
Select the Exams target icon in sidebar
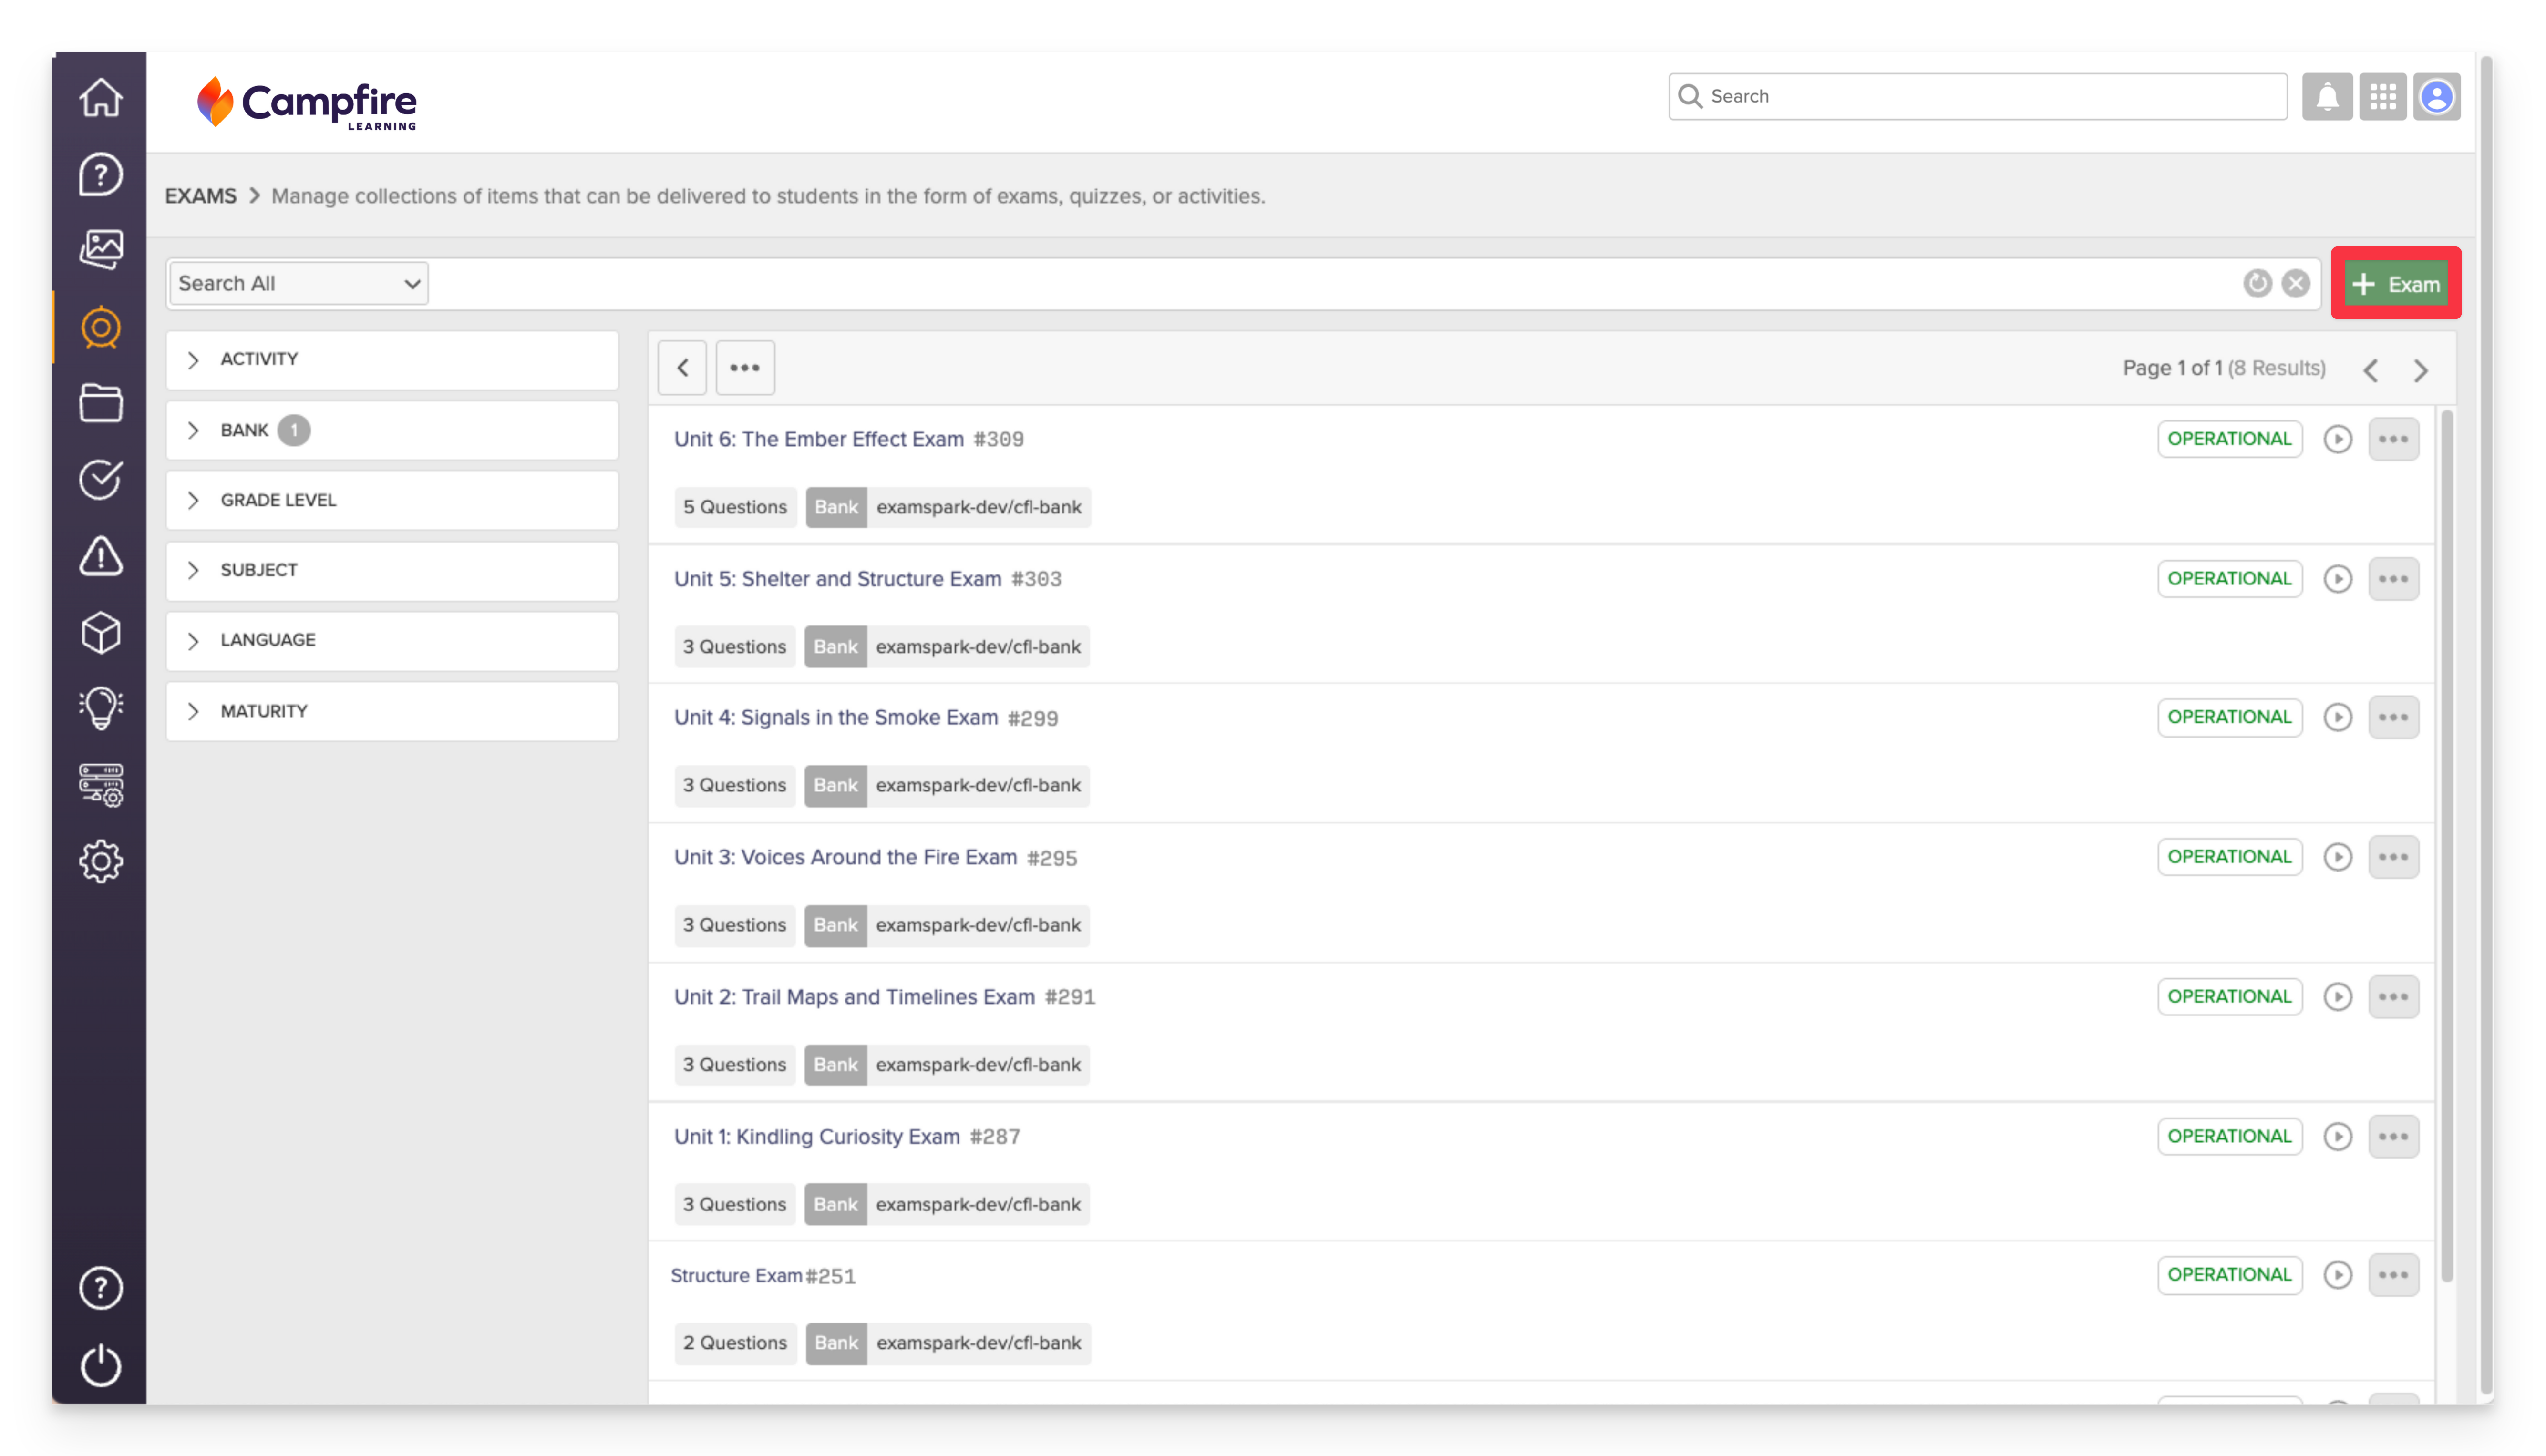coord(100,327)
